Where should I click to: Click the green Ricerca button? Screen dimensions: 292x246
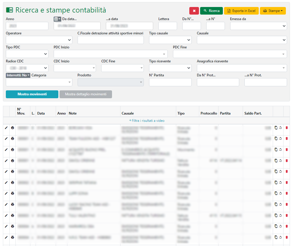point(211,11)
